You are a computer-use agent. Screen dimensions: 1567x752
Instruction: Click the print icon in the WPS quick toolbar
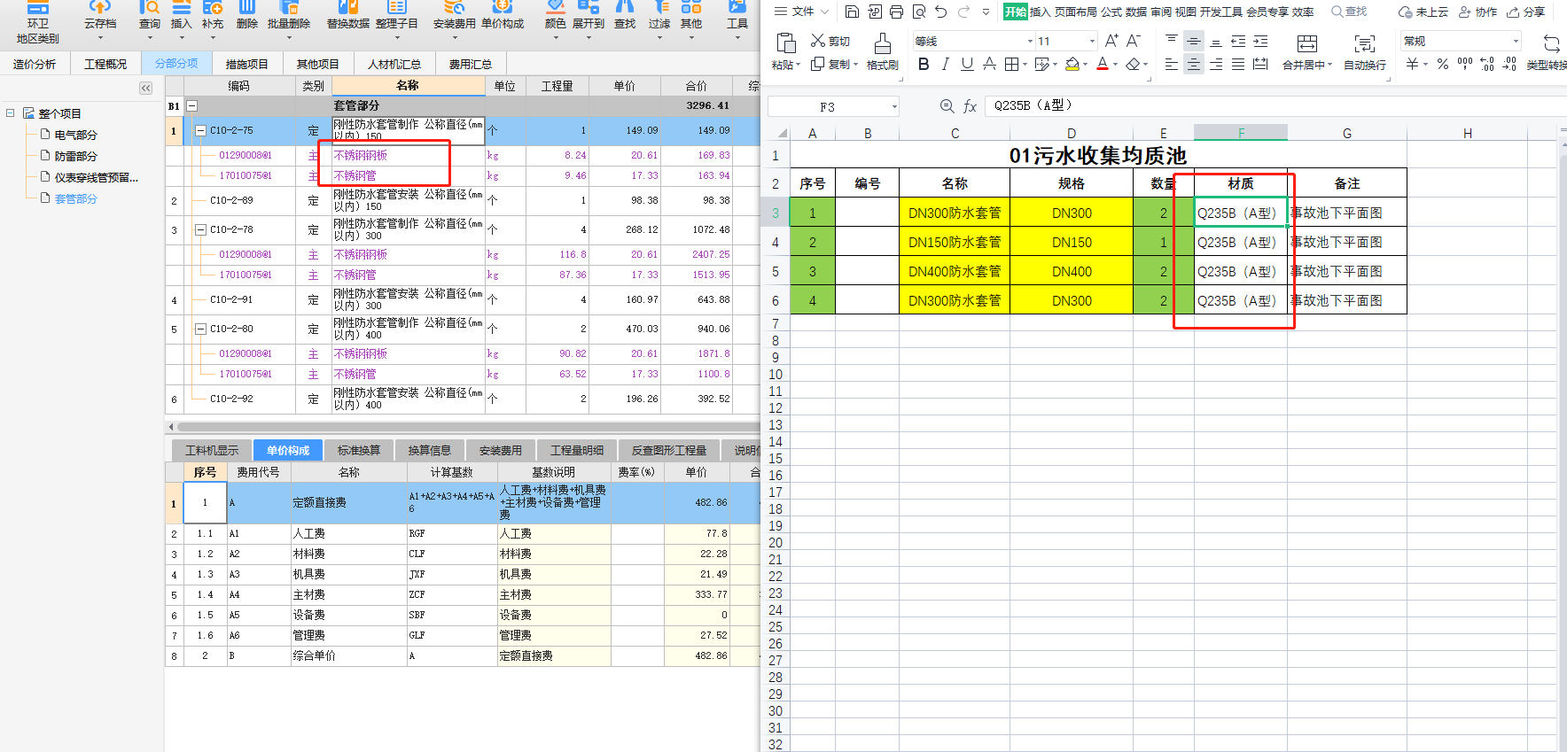pos(896,12)
